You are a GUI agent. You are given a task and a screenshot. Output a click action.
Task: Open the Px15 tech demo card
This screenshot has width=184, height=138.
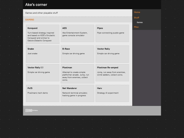click(x=43, y=93)
